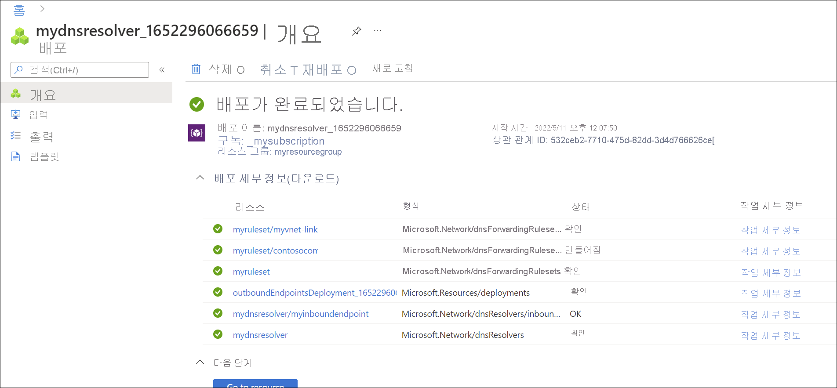This screenshot has width=837, height=388.
Task: Click the 개요 cubes icon in sidebar
Action: tap(16, 93)
